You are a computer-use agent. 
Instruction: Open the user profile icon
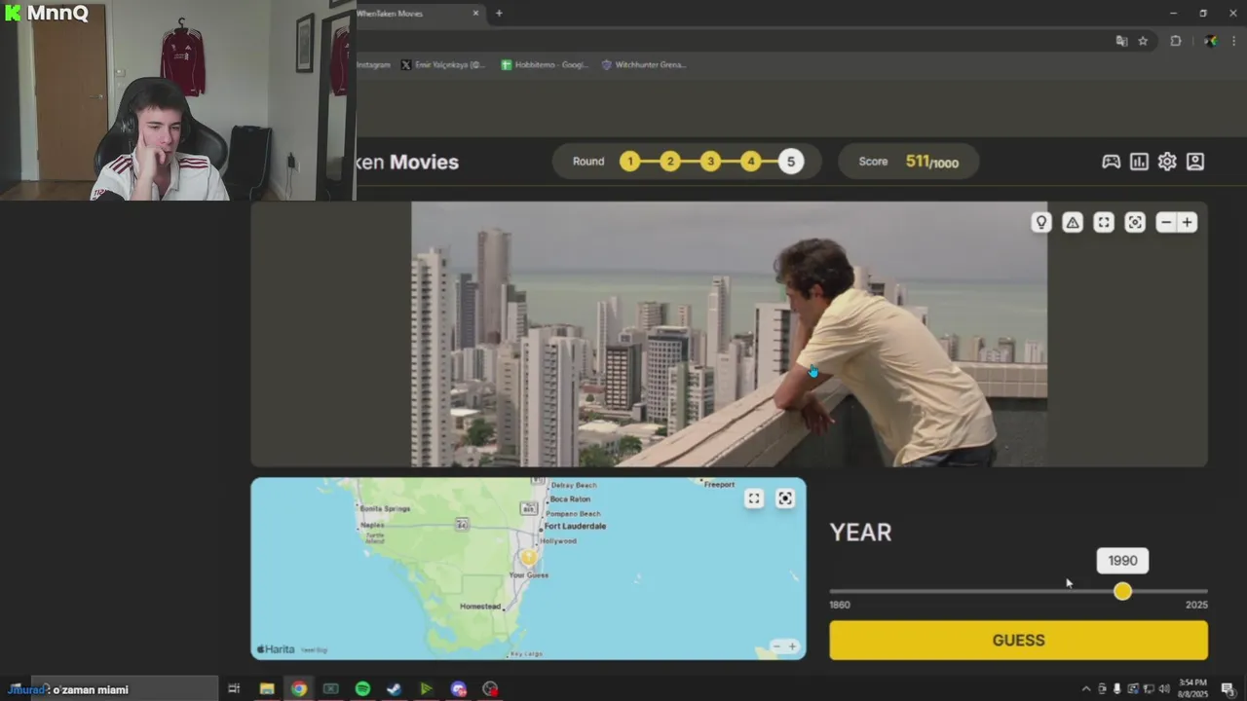(x=1195, y=162)
